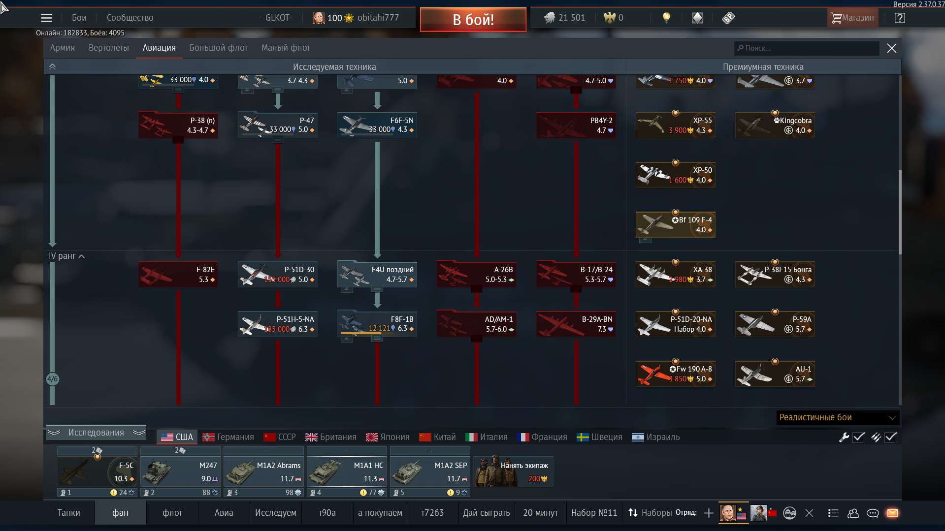Select the B-29A-BN bomber card
Screen dimensions: 945x531
pos(576,324)
